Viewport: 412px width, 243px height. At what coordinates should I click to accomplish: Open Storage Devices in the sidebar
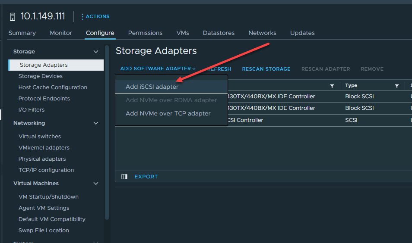pyautogui.click(x=41, y=76)
